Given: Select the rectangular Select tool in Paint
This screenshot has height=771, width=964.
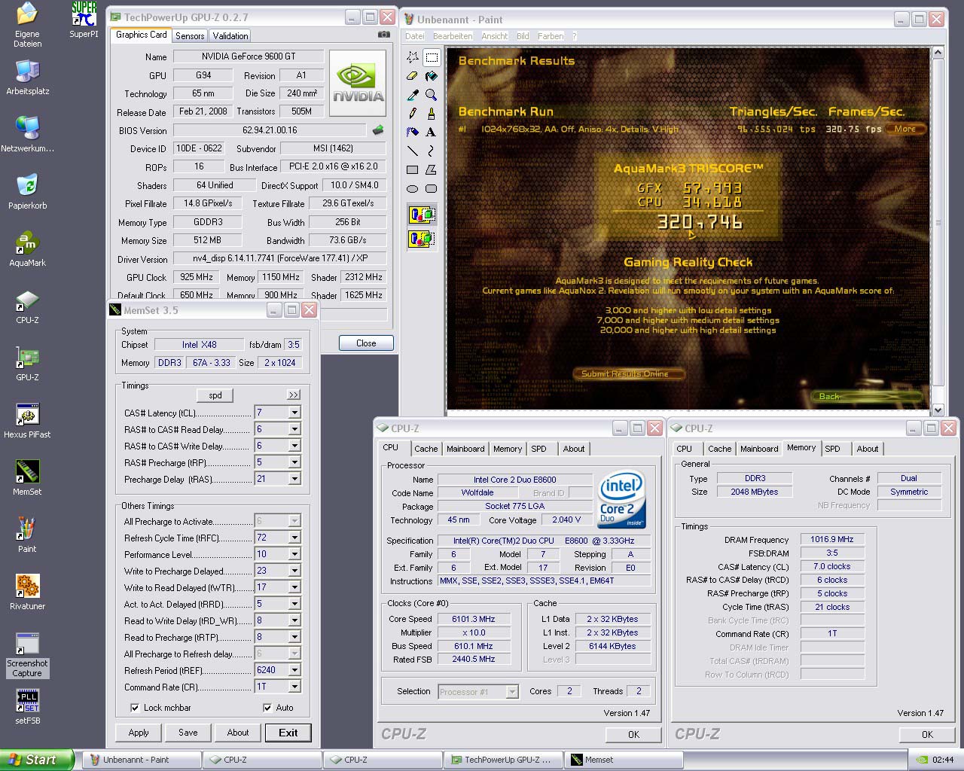Looking at the screenshot, I should pyautogui.click(x=432, y=57).
